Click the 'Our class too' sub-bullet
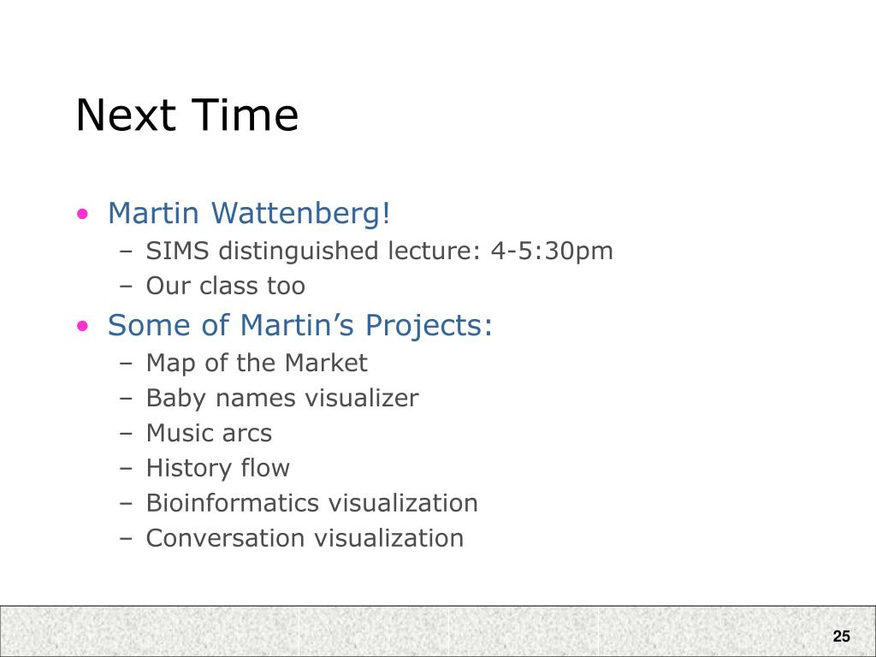The width and height of the screenshot is (876, 657). (x=225, y=286)
